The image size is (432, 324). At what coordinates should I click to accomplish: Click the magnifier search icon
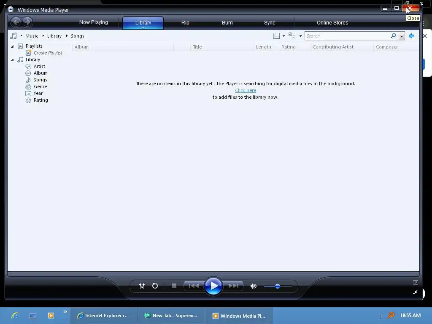[394, 36]
